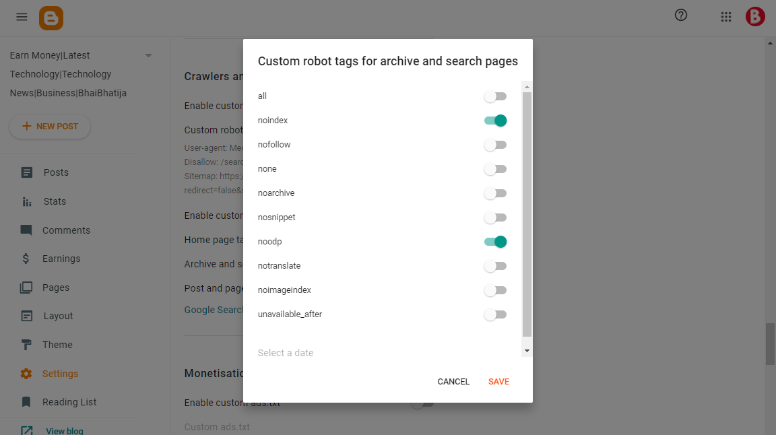Disable the noindex toggle
Viewport: 776px width, 435px height.
495,121
